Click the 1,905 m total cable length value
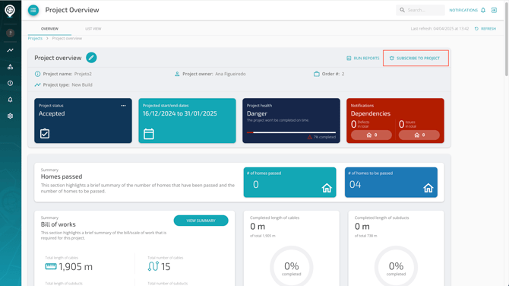509x286 pixels. coord(76,266)
